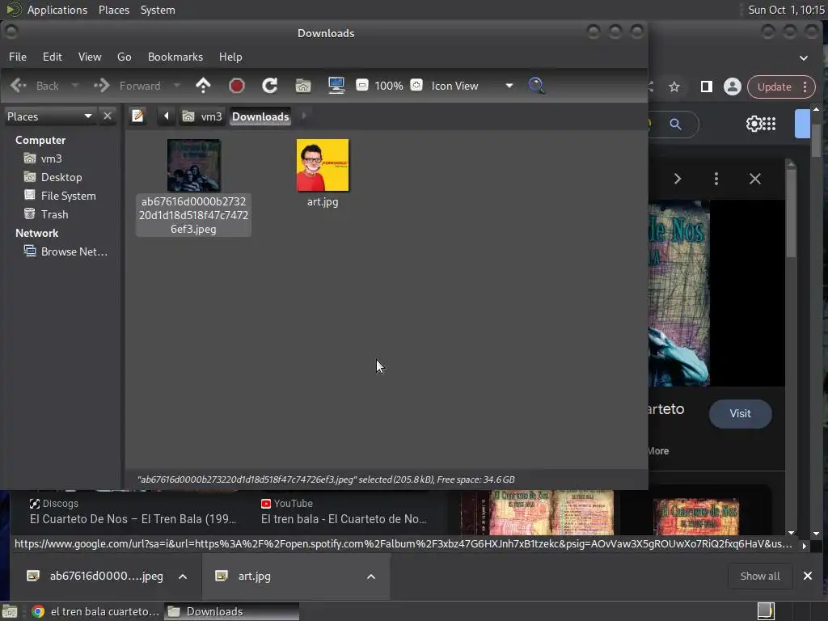Select the art.jpg thumbnail
The width and height of the screenshot is (828, 621).
pos(323,165)
